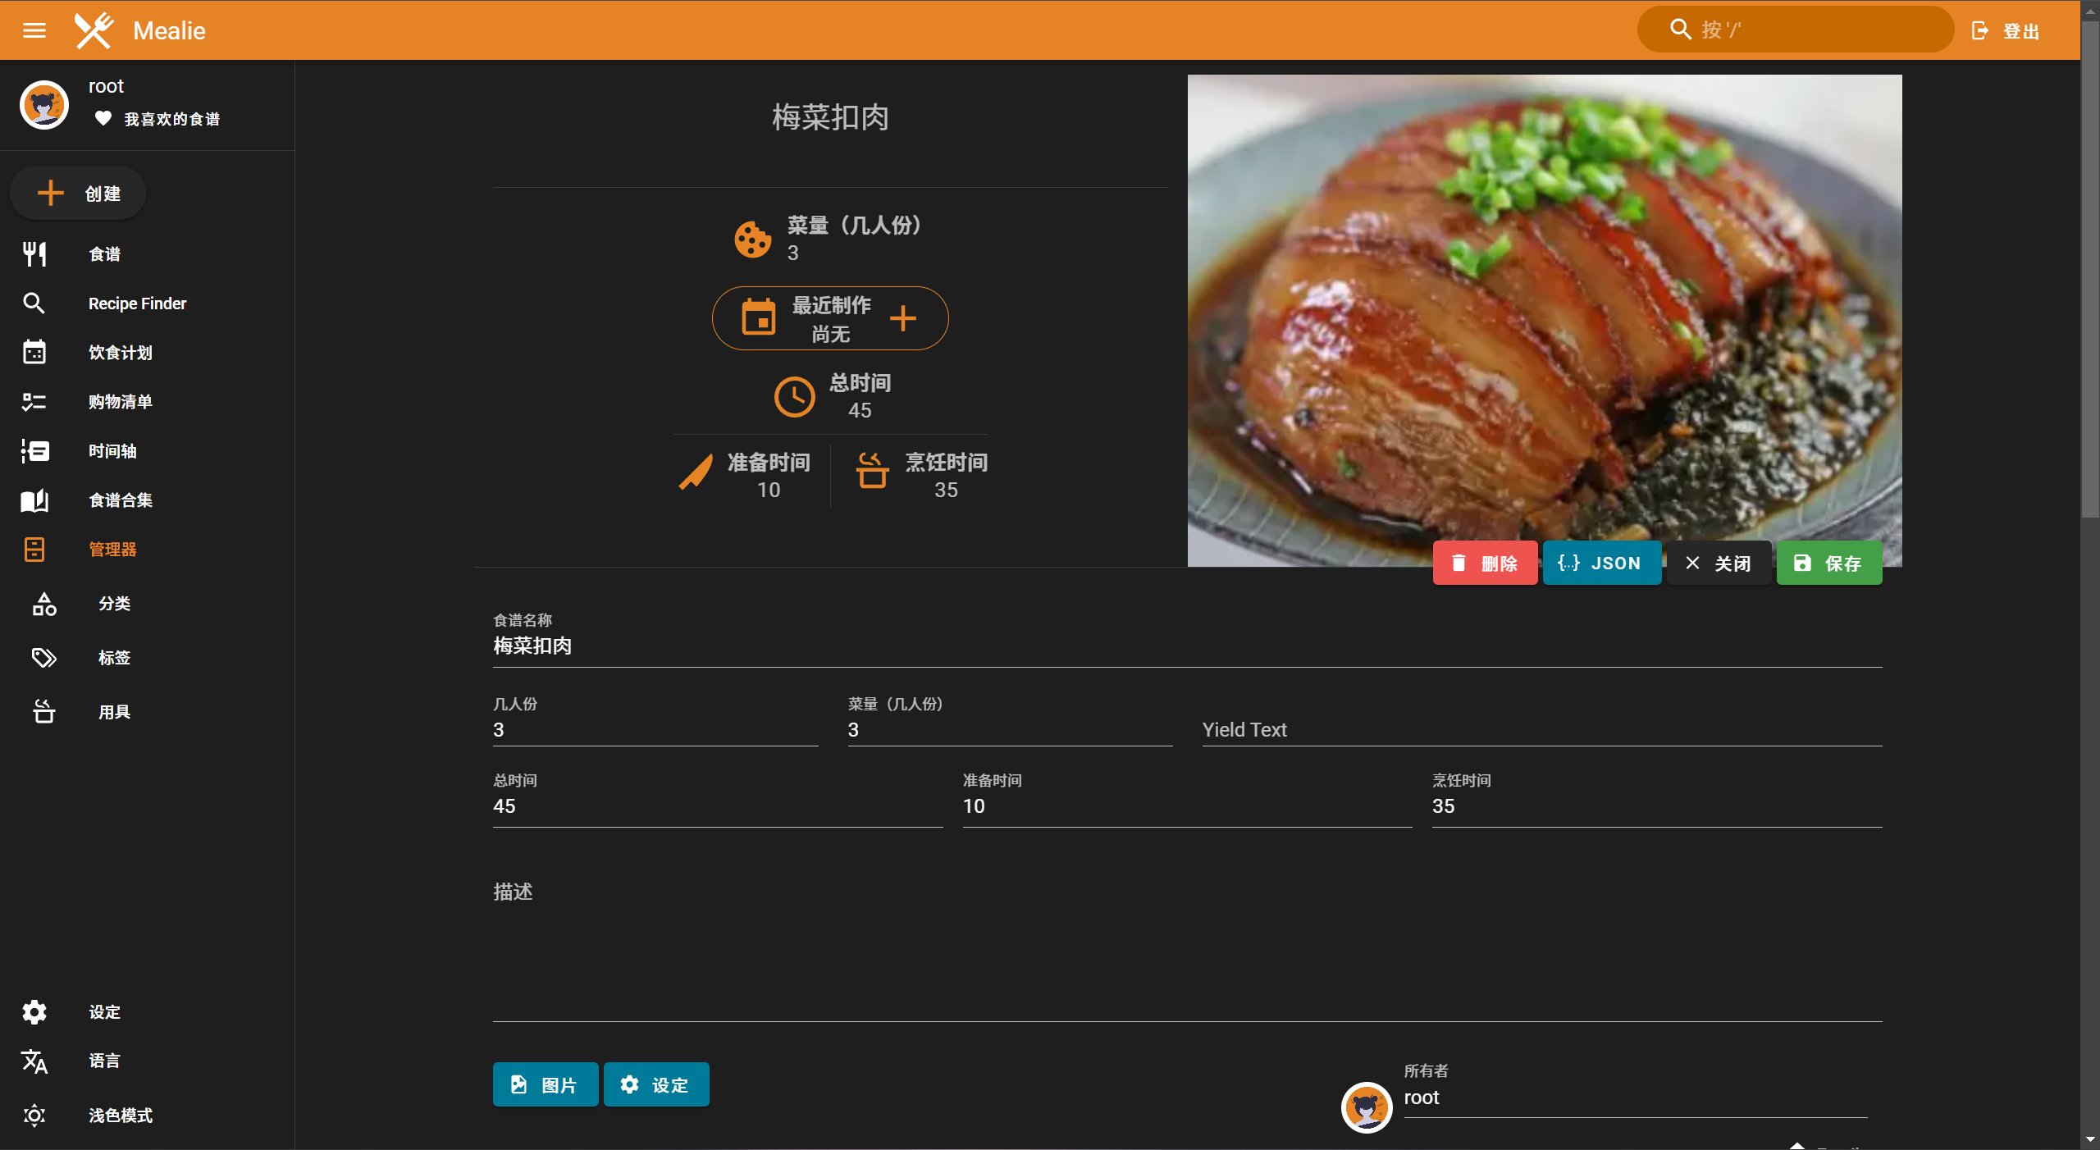Image resolution: width=2100 pixels, height=1150 pixels.
Task: Open the 购物清单 shopping lists
Action: tap(120, 402)
